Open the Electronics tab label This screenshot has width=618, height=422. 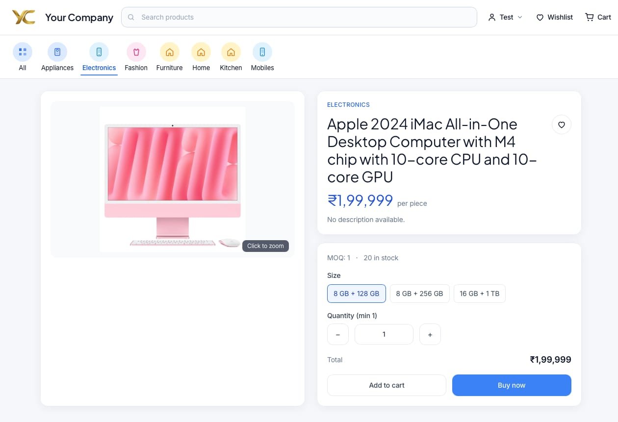tap(99, 68)
